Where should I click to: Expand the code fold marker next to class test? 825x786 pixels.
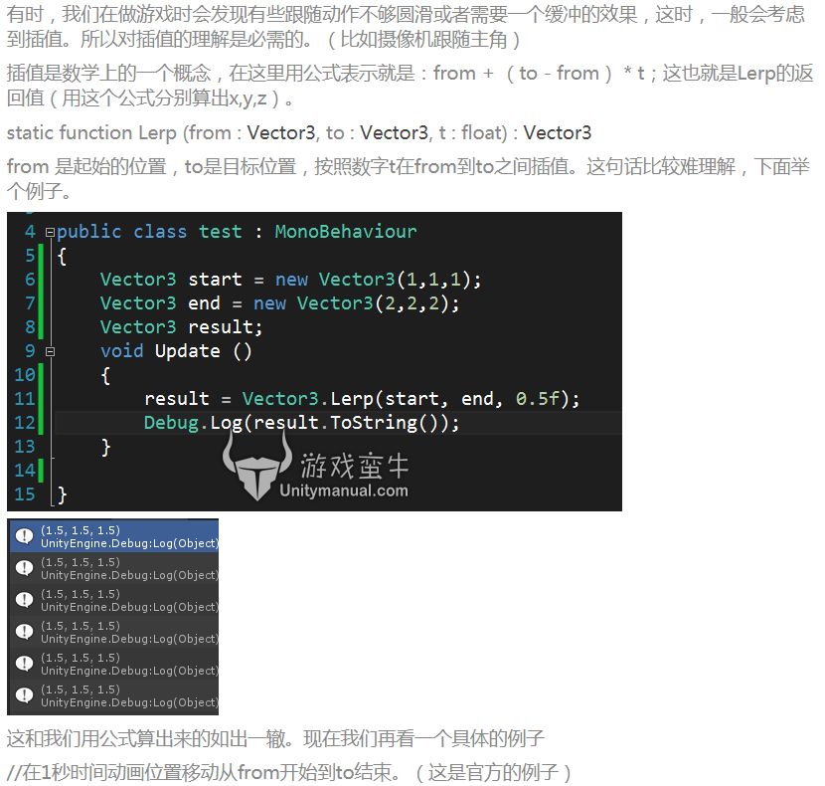(x=50, y=231)
